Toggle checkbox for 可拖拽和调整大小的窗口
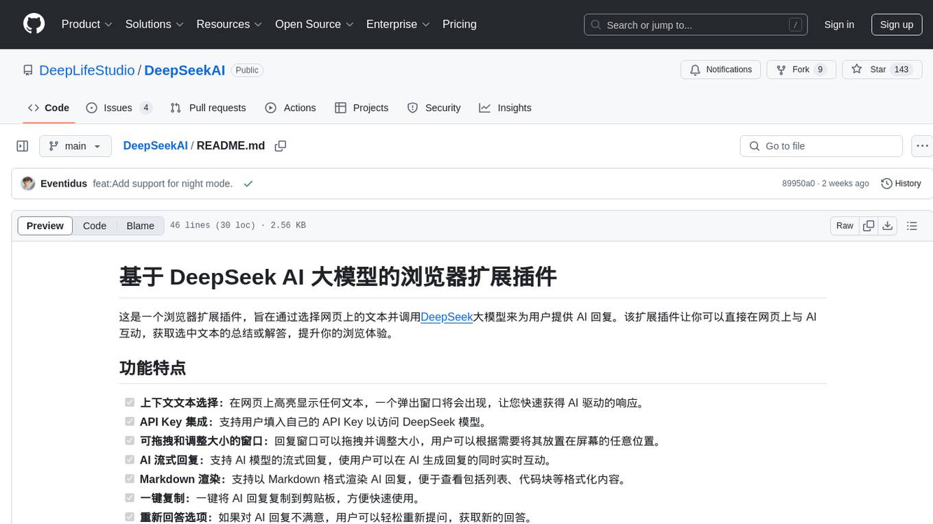The image size is (933, 524). (x=130, y=440)
